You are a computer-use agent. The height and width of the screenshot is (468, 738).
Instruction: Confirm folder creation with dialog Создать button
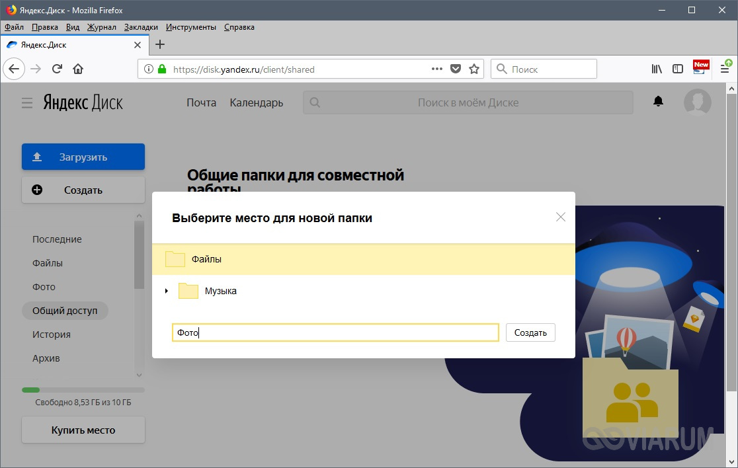coord(530,332)
